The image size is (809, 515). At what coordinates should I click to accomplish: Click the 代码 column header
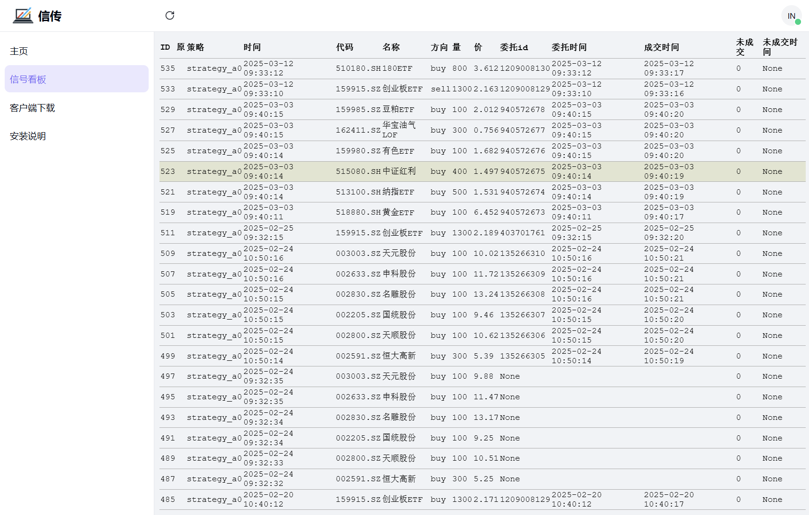[x=345, y=47]
